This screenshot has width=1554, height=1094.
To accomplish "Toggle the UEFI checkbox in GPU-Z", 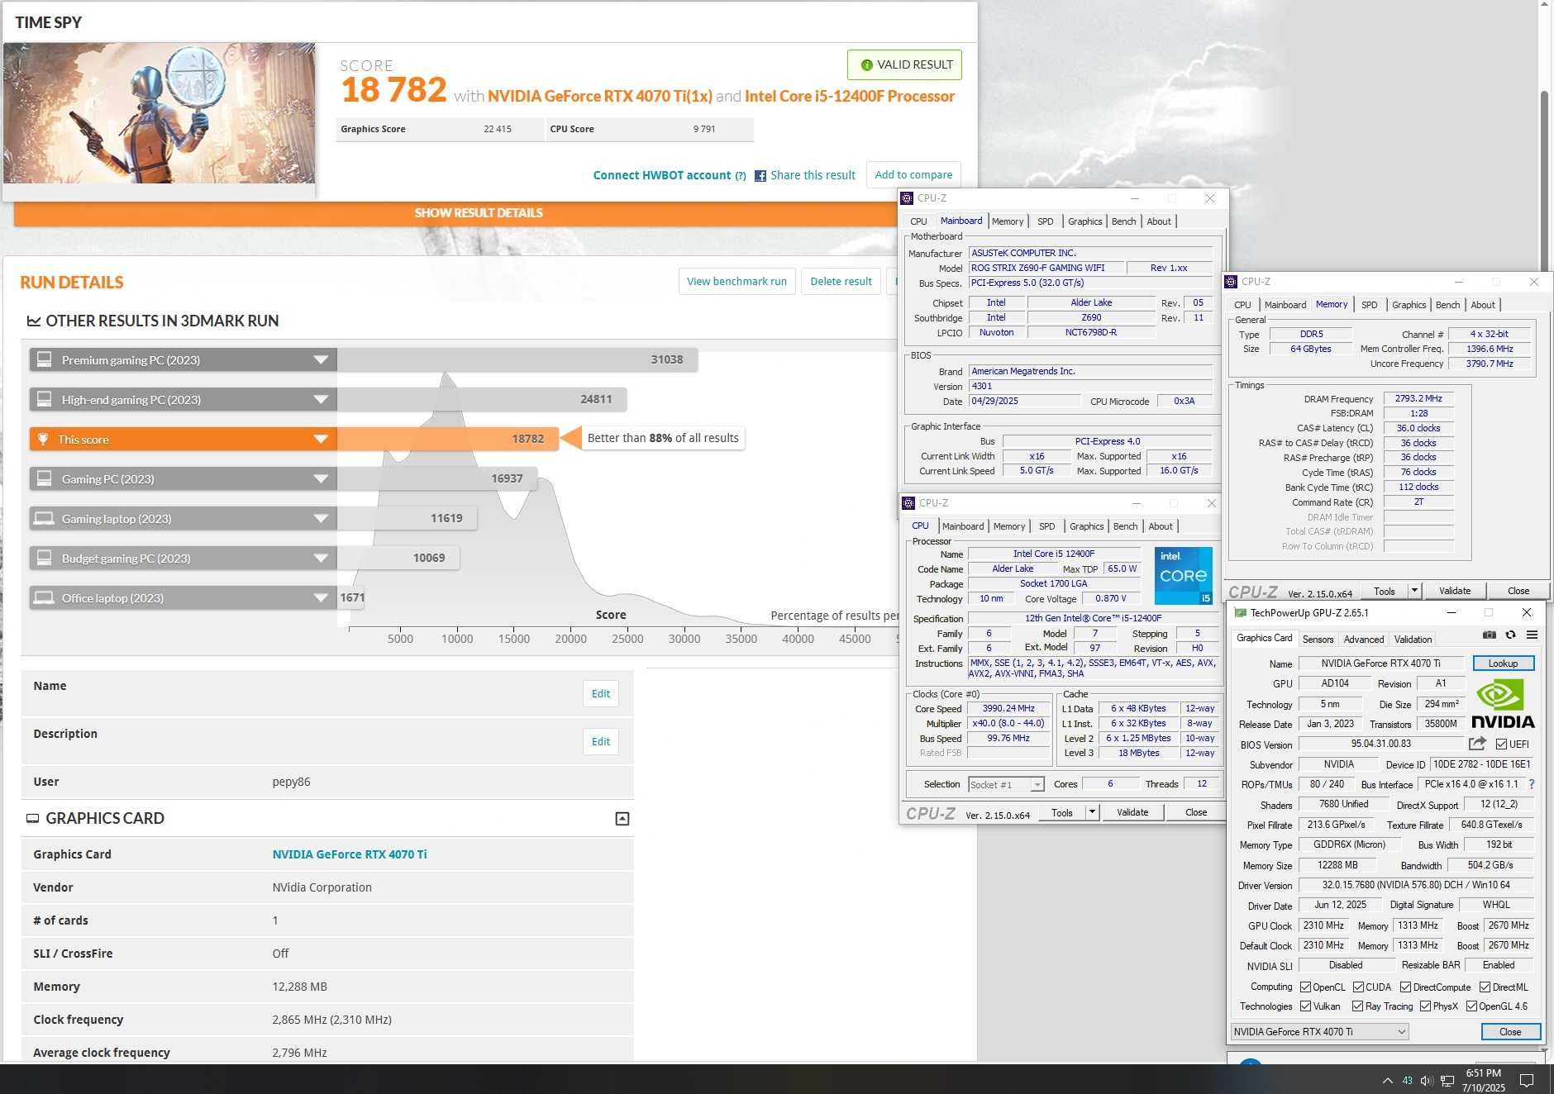I will (1501, 744).
